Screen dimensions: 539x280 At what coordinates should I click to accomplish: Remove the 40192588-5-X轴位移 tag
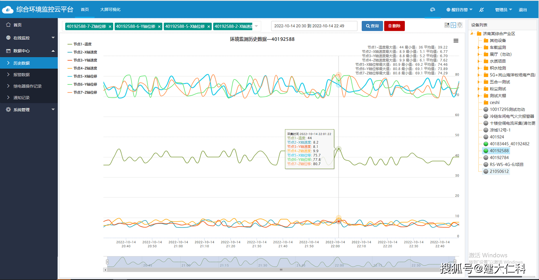click(x=209, y=26)
